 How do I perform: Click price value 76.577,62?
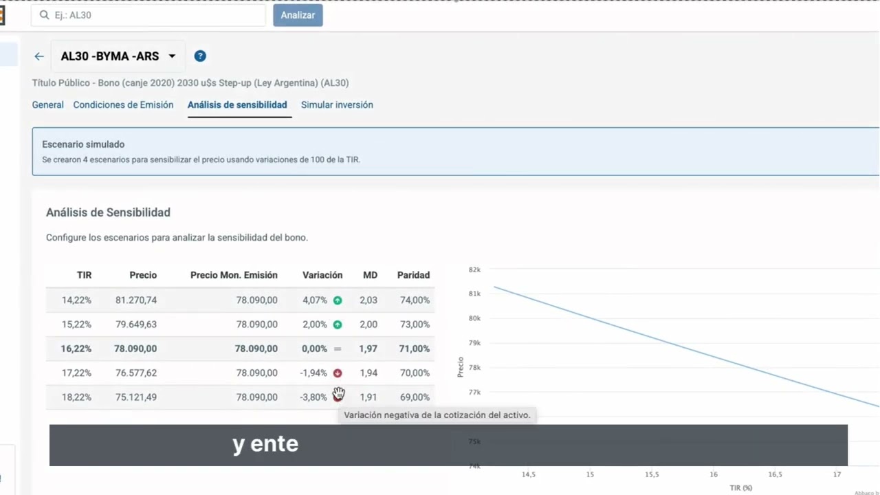click(x=136, y=373)
